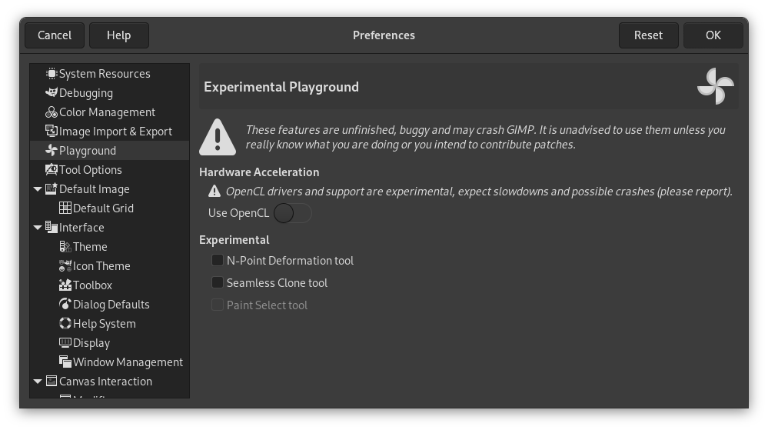Click the Cancel button
Viewport: 768px width, 430px height.
point(55,35)
